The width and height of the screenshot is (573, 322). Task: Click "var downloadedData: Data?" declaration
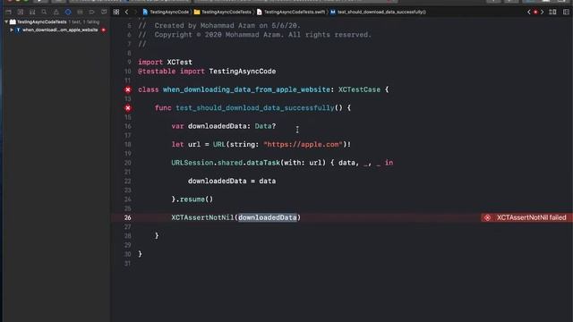(x=223, y=126)
